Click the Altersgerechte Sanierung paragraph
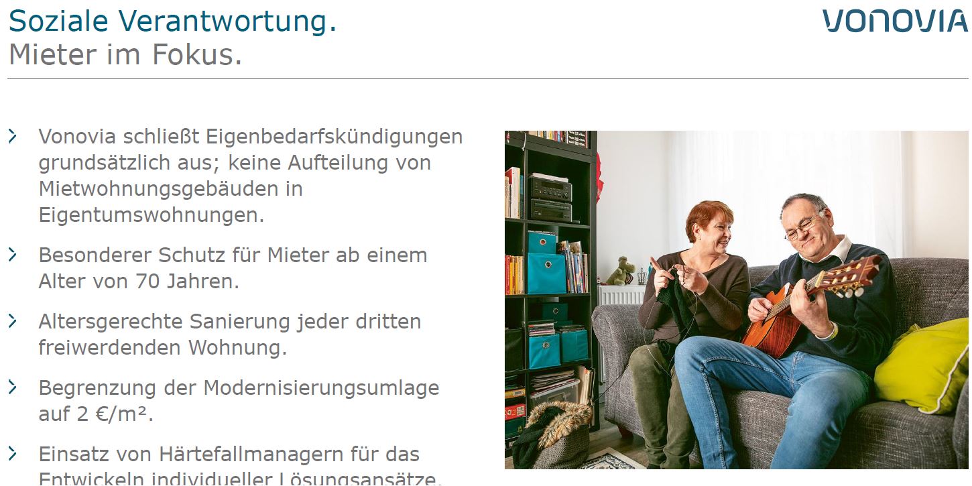This screenshot has width=972, height=486. coord(230,335)
